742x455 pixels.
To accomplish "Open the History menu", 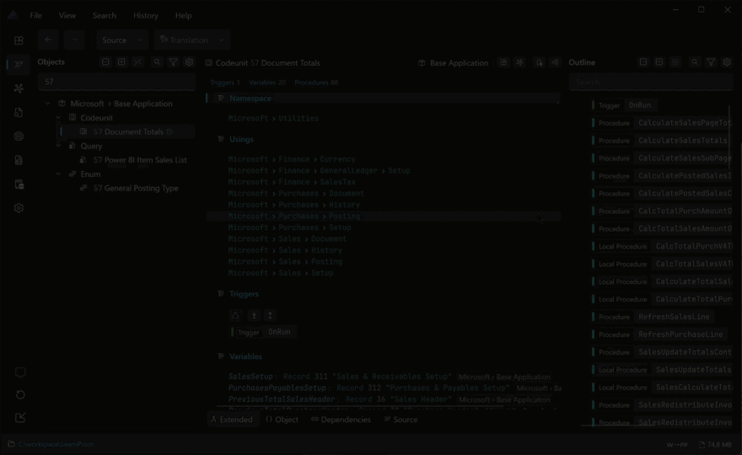I will click(145, 15).
